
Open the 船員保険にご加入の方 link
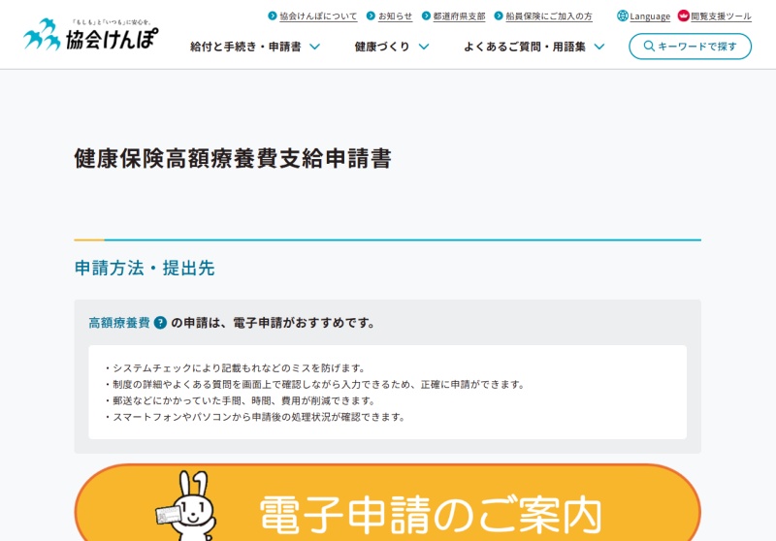coord(549,16)
